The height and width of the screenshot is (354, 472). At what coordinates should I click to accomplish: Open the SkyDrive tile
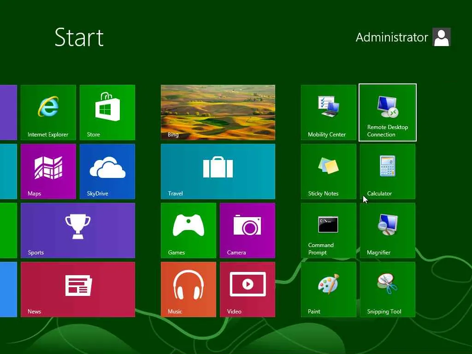pos(107,171)
